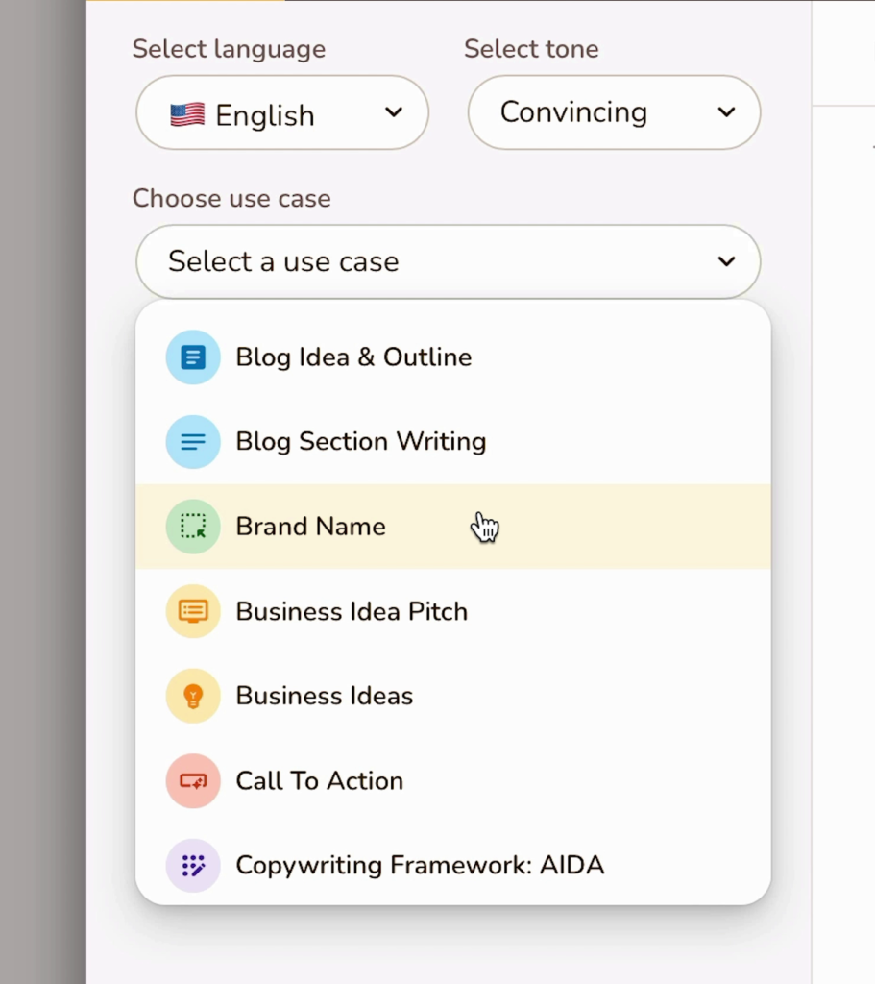Click the Blog Section Writing paragraph icon
The image size is (875, 984).
point(193,441)
